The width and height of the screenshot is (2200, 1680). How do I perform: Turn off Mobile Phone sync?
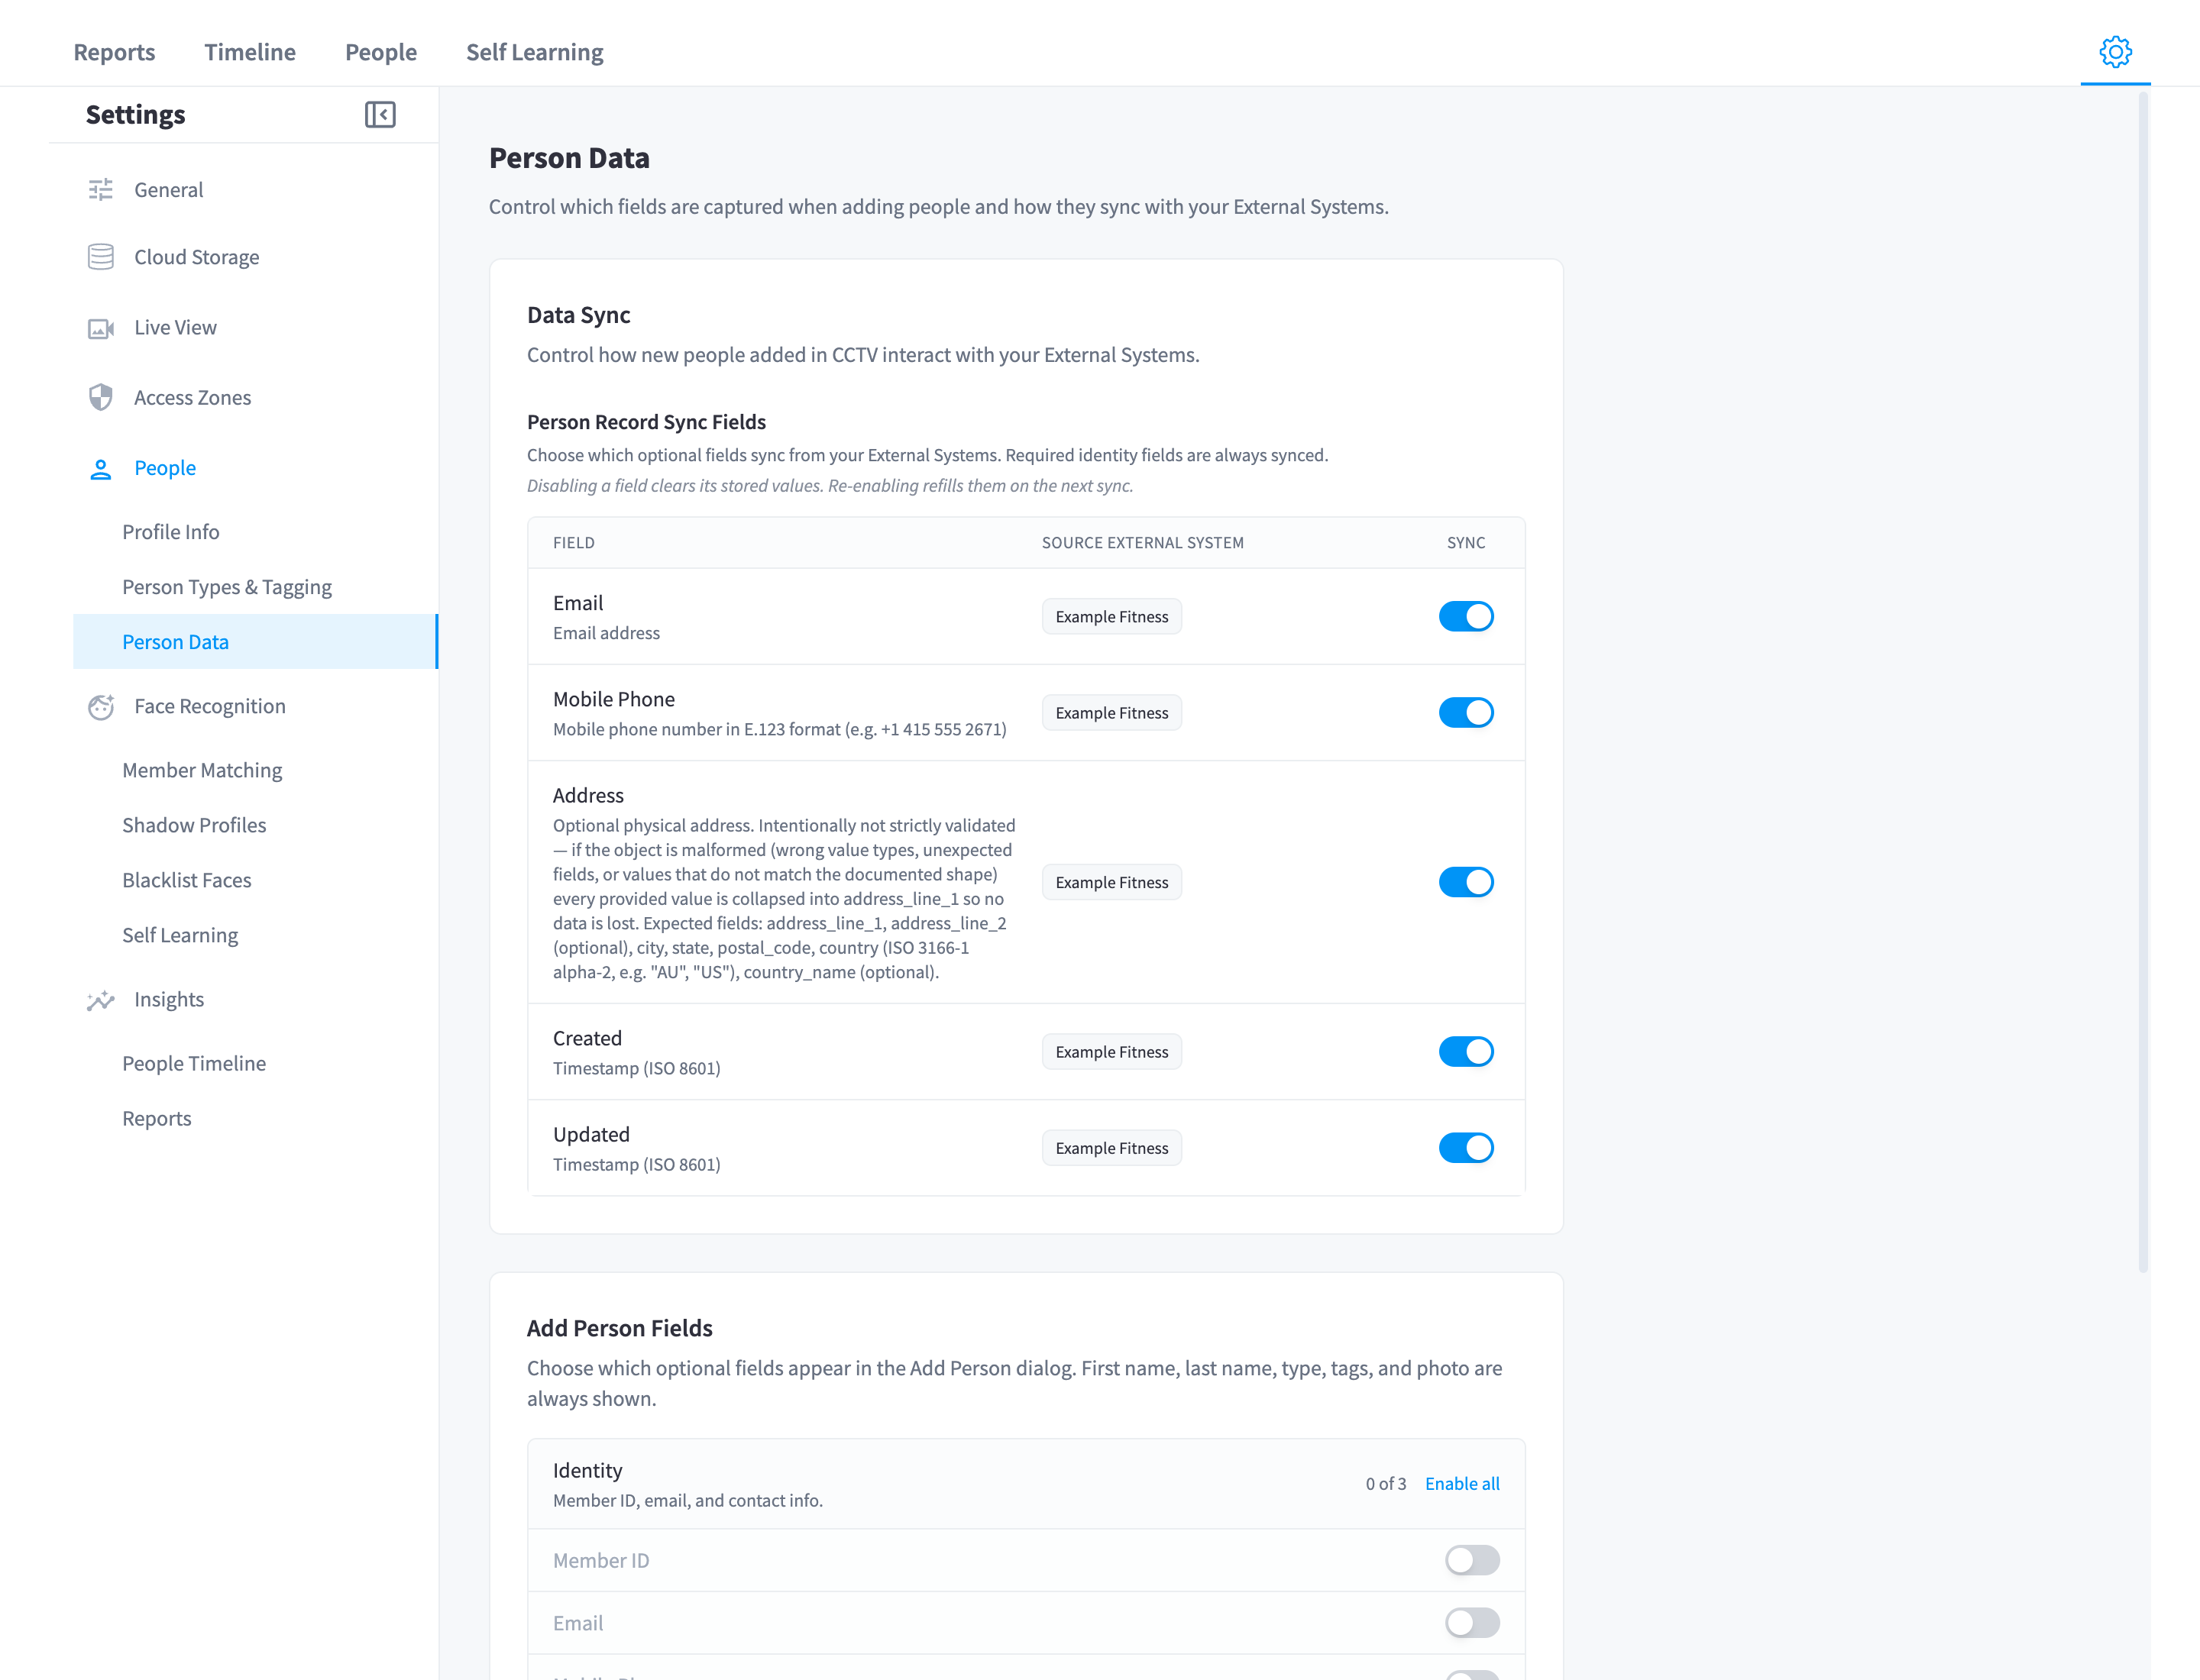pos(1466,712)
